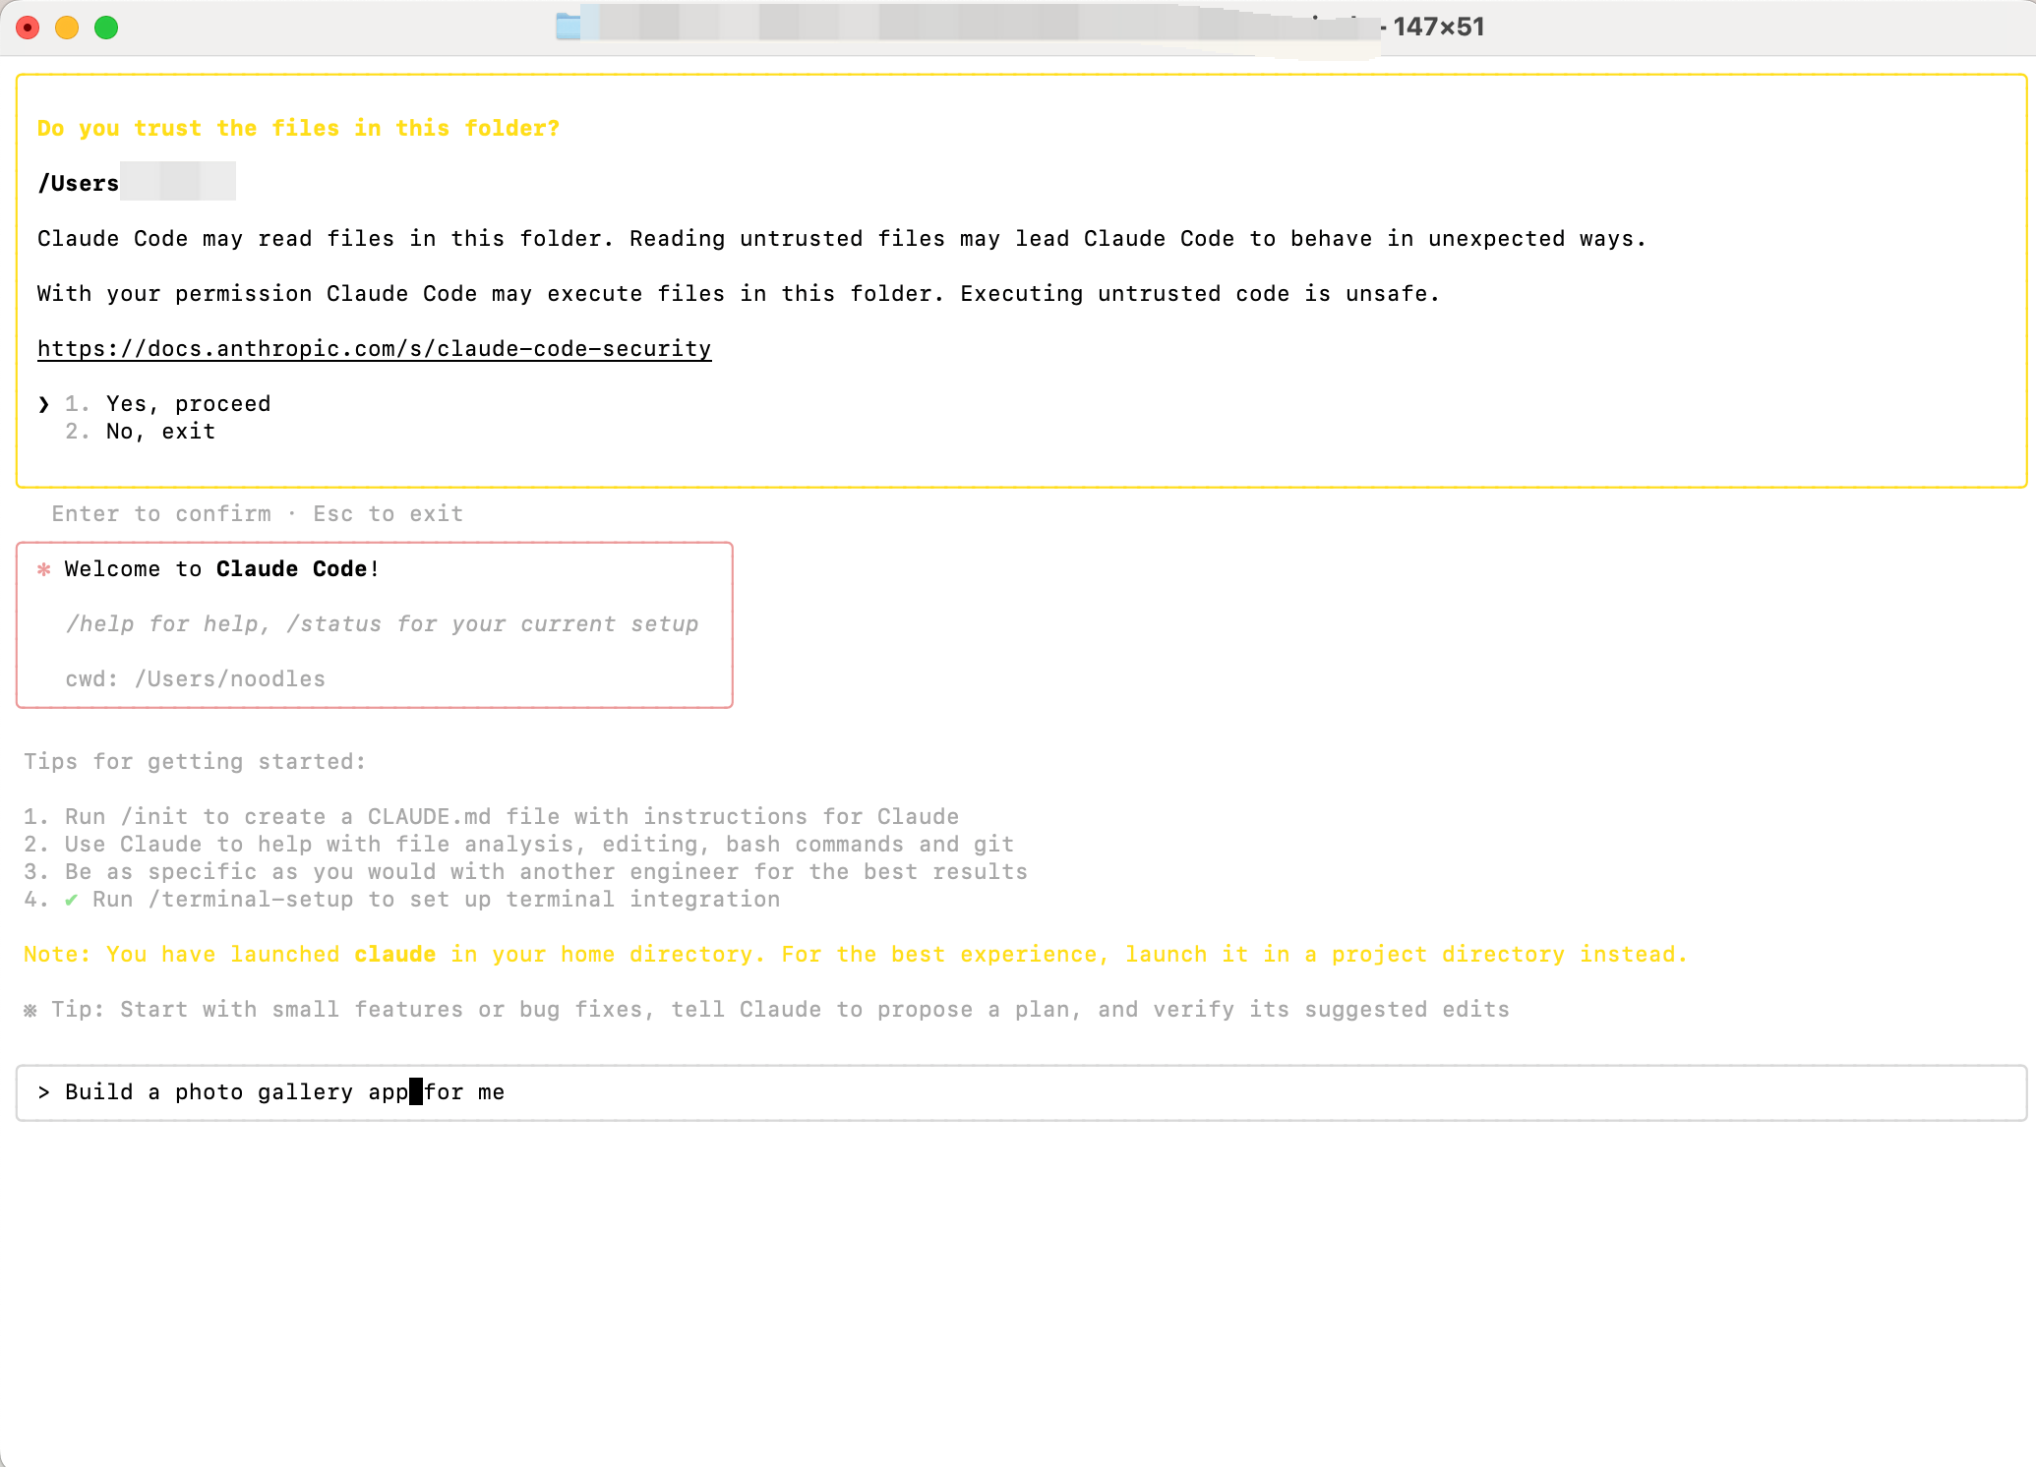Click the 'Esc to exit' hint text

[388, 514]
